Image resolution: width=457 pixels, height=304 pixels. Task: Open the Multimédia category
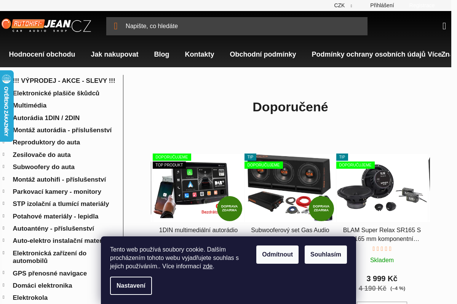(30, 106)
